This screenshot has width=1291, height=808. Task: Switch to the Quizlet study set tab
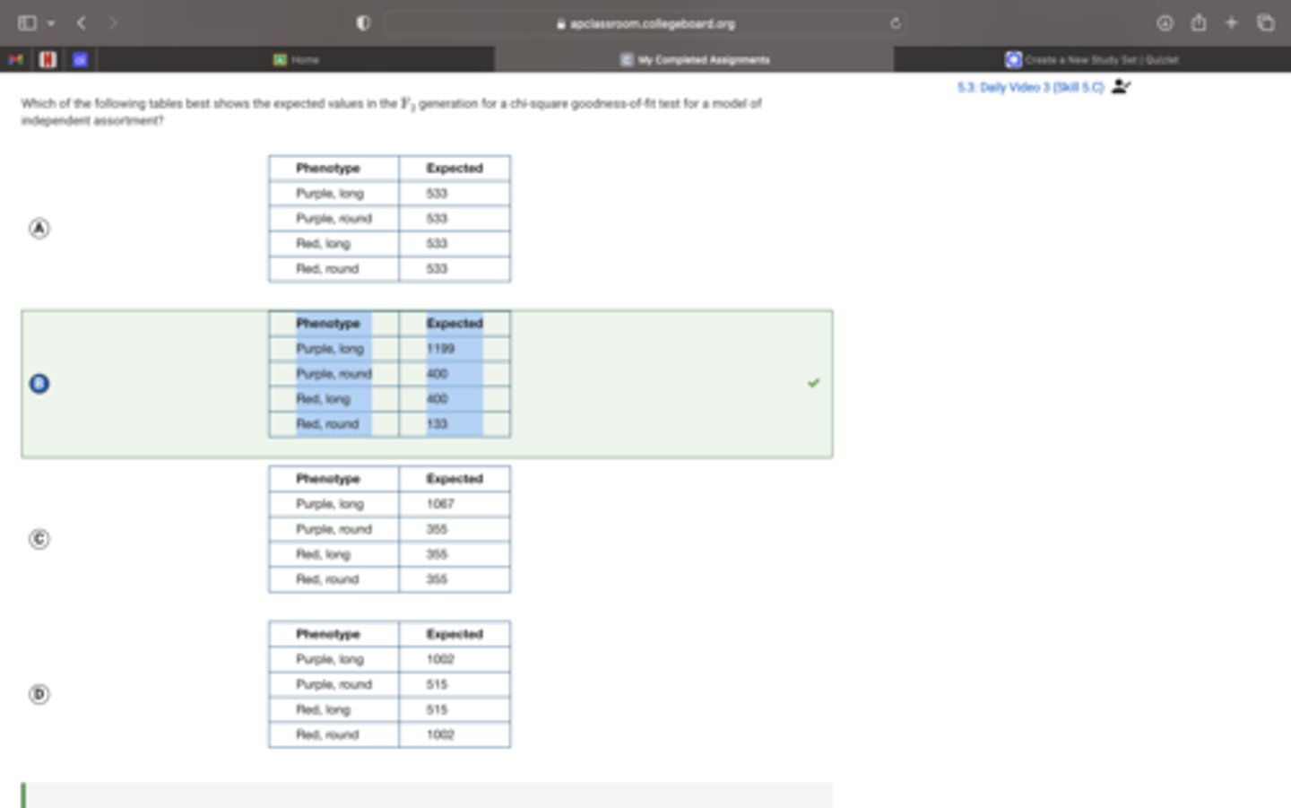click(x=1091, y=59)
